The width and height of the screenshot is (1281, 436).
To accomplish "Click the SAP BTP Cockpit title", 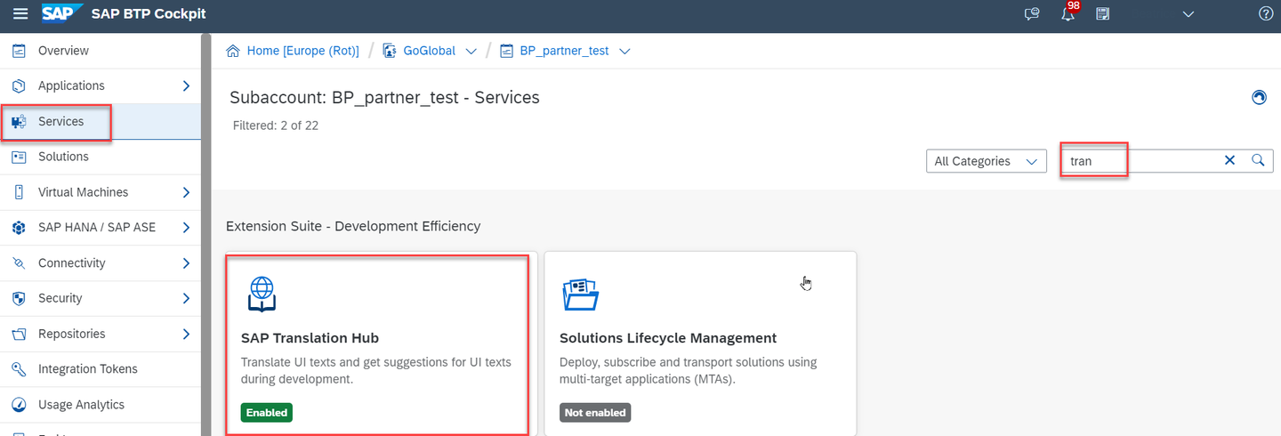I will (149, 13).
